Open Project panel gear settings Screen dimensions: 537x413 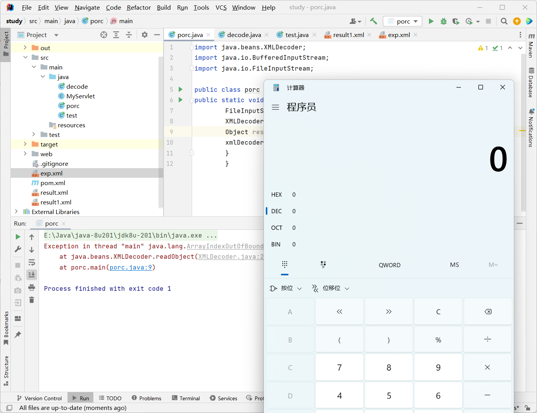(145, 35)
